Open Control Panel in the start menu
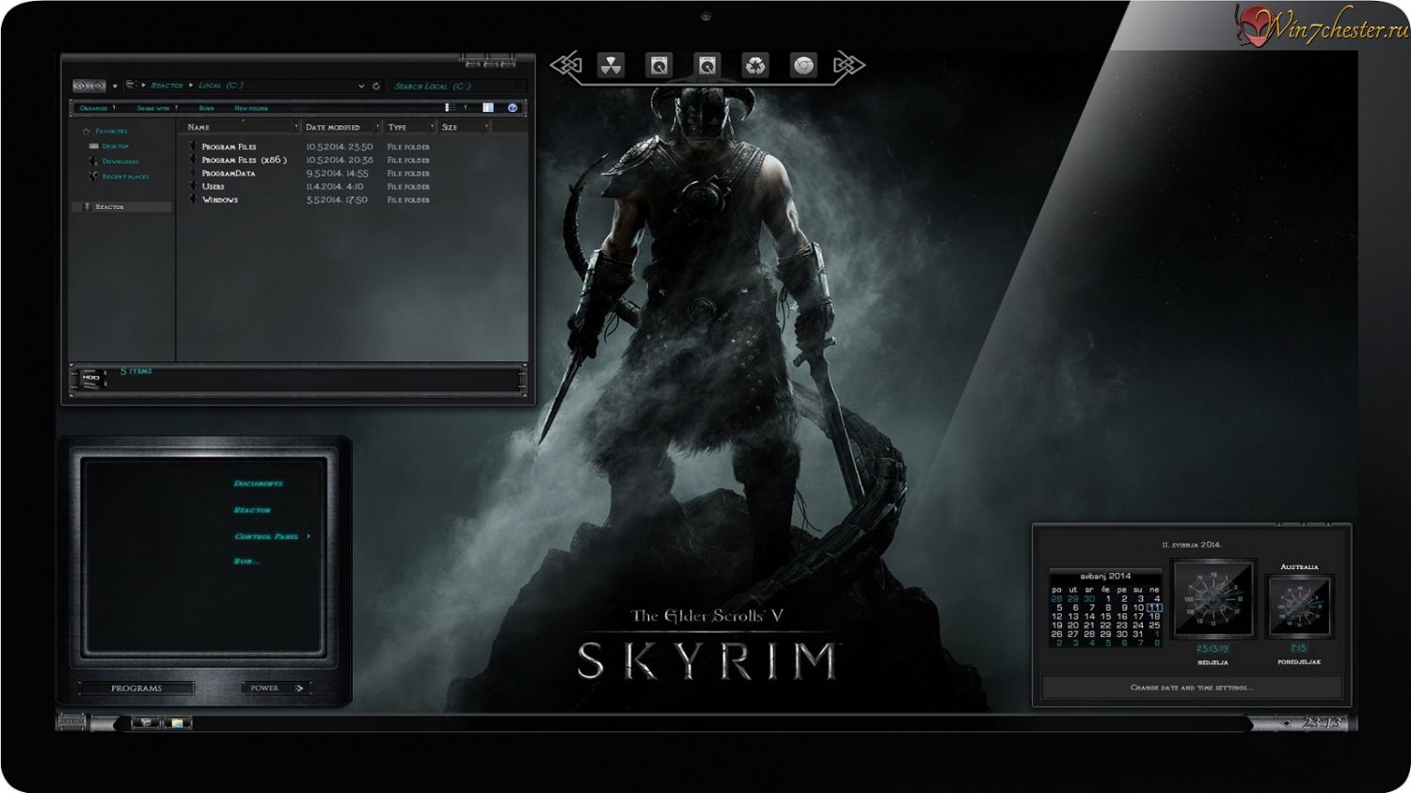1411x793 pixels. pos(266,536)
